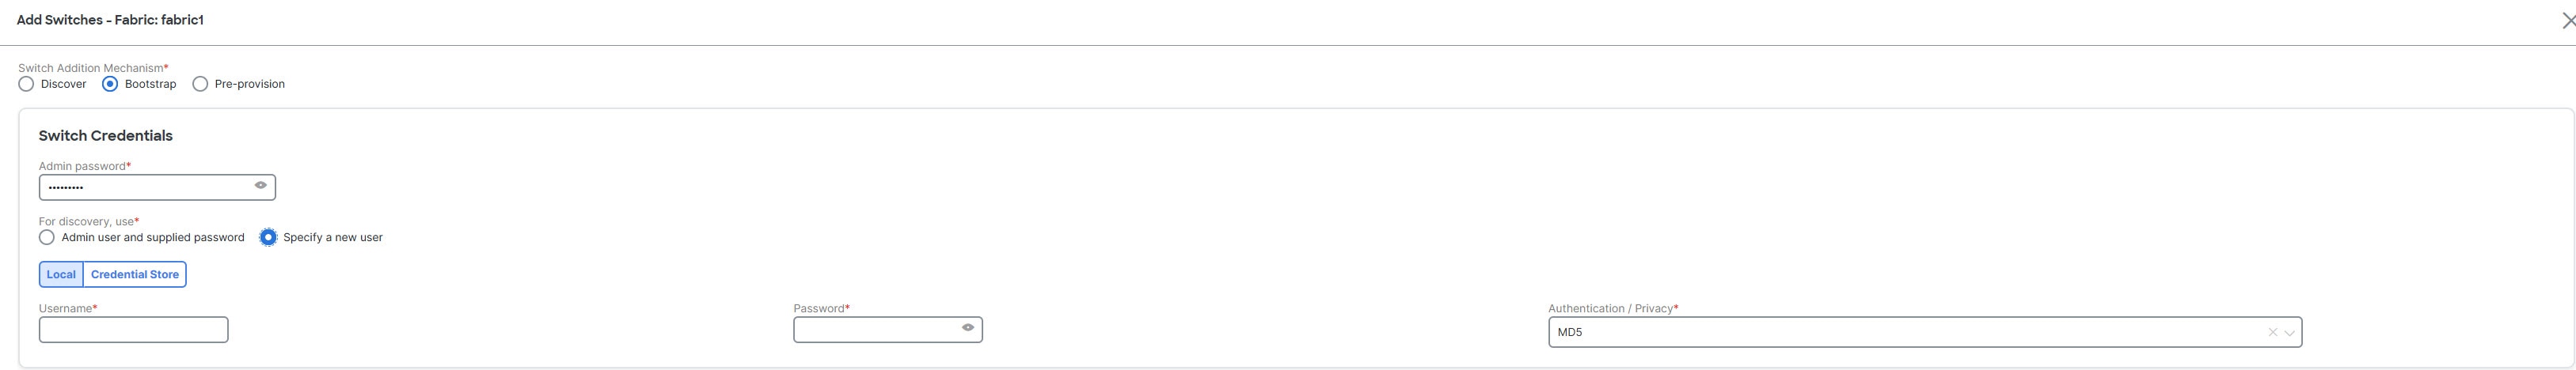The image size is (2576, 370).
Task: Focus the Admin password input field
Action: (x=157, y=187)
